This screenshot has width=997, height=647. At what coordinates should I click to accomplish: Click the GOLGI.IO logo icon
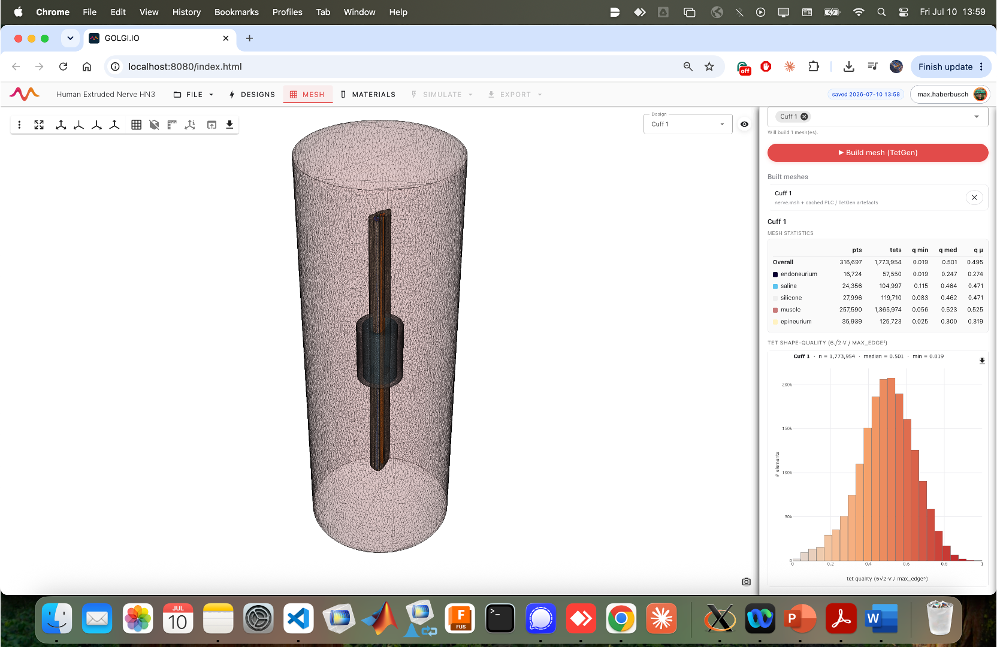coord(25,94)
